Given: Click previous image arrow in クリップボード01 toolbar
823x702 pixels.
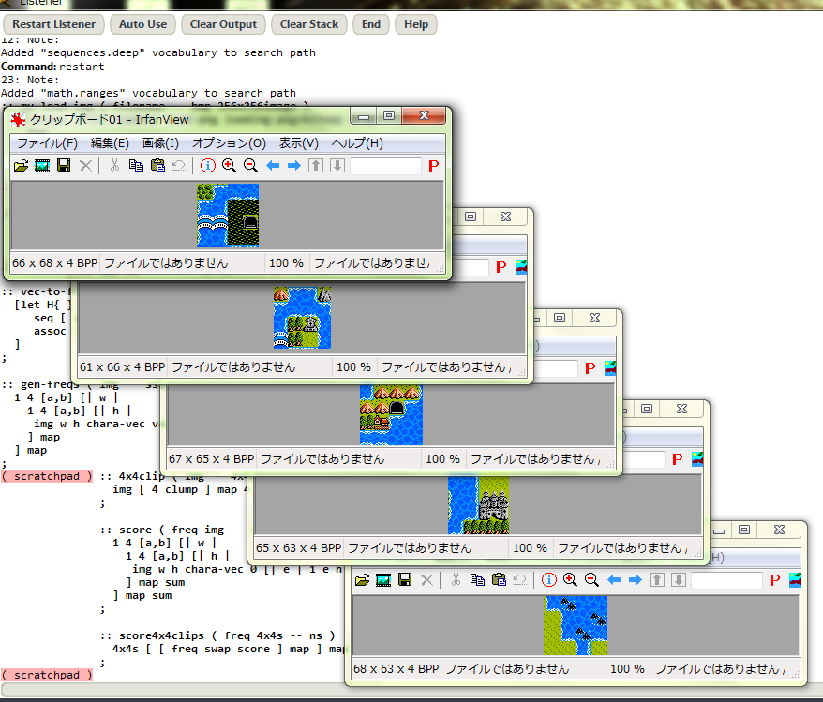Looking at the screenshot, I should [273, 166].
